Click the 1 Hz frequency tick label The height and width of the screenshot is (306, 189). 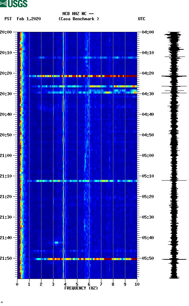click(x=29, y=284)
